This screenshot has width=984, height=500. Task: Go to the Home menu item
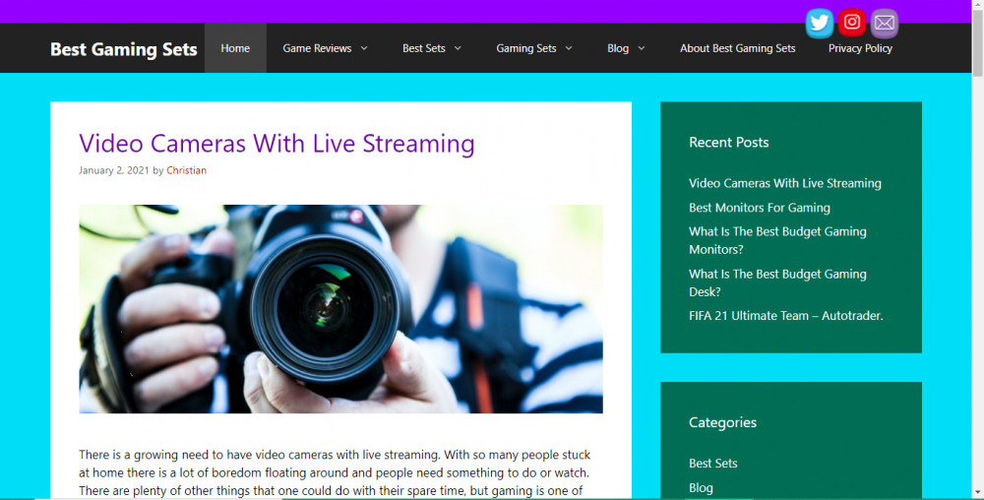coord(235,48)
